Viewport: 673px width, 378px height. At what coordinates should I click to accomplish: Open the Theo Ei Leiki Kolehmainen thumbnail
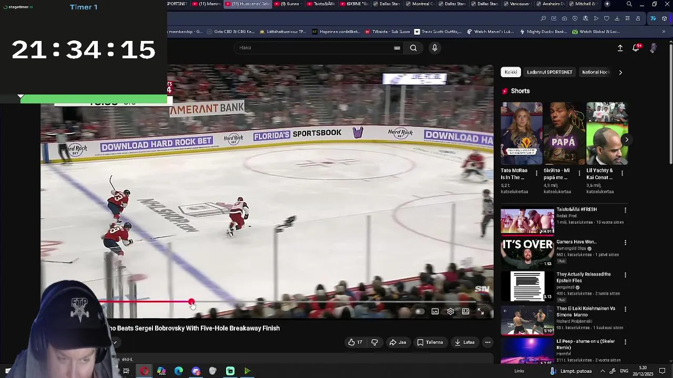pos(527,319)
